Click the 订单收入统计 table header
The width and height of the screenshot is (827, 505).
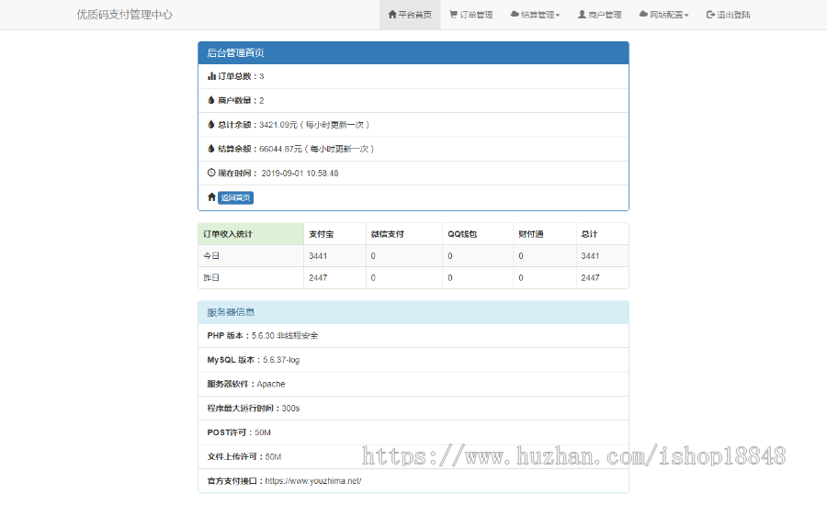pyautogui.click(x=251, y=234)
